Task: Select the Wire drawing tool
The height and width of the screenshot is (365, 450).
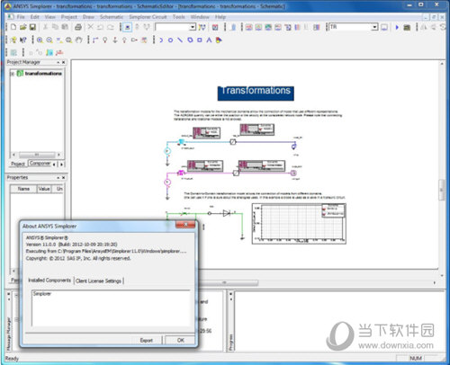Action: (95, 40)
